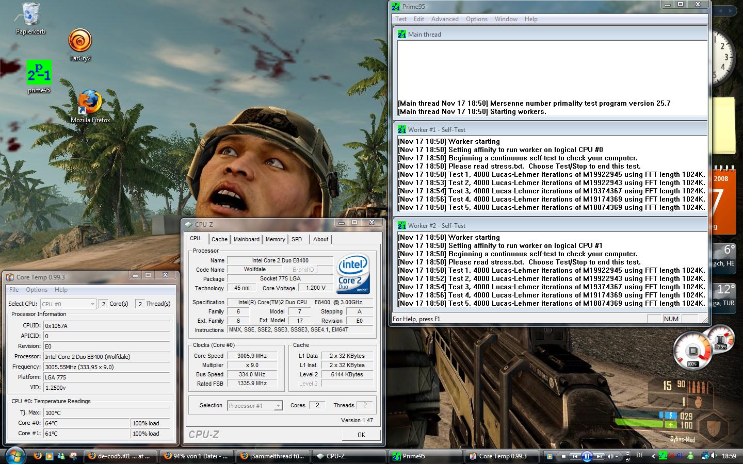Open the Window menu in Prime95
This screenshot has width=743, height=464.
[506, 19]
